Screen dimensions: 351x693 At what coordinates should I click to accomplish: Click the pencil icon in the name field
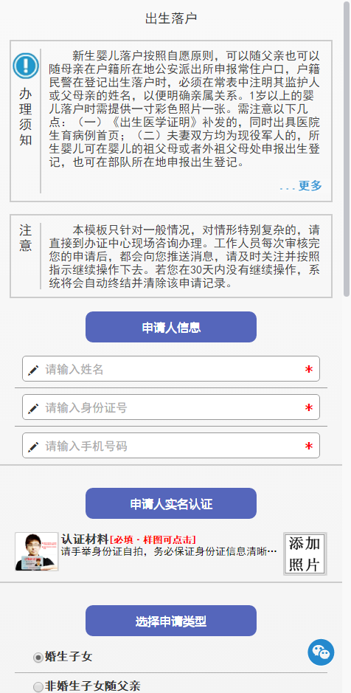(x=33, y=370)
